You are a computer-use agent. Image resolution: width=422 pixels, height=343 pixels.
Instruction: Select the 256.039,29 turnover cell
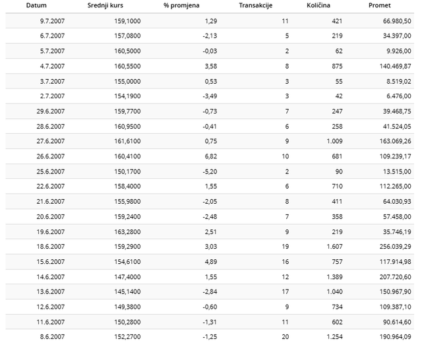click(396, 246)
